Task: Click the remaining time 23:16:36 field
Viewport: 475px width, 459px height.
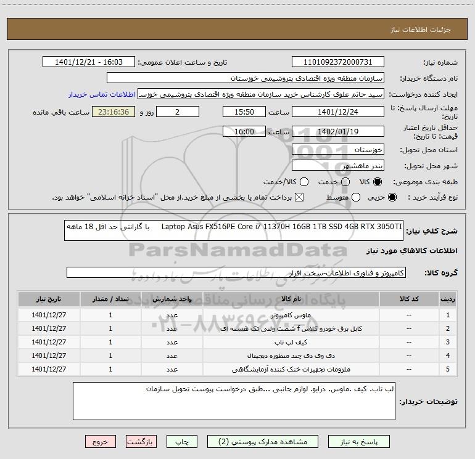Action: (114, 112)
